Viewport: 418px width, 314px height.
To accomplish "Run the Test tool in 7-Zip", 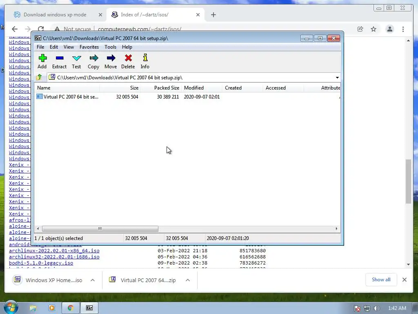I will coord(76,61).
